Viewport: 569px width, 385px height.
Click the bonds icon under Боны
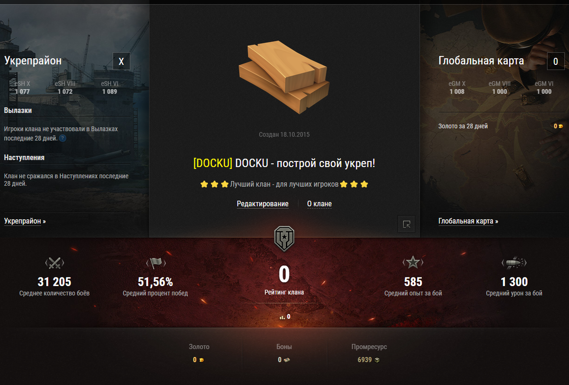click(286, 360)
